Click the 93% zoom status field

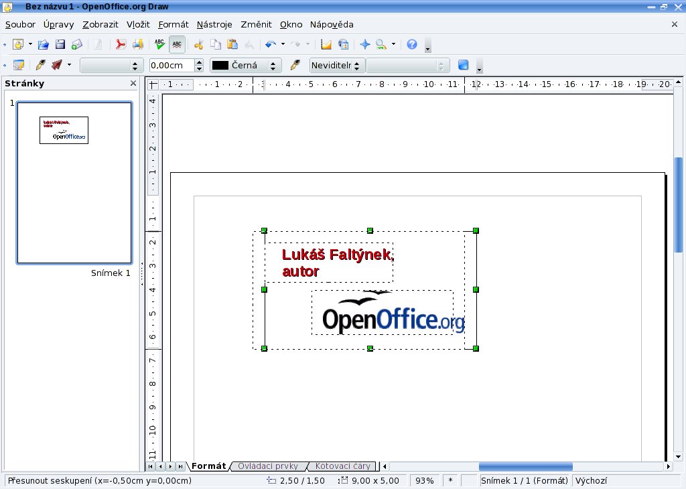[424, 481]
